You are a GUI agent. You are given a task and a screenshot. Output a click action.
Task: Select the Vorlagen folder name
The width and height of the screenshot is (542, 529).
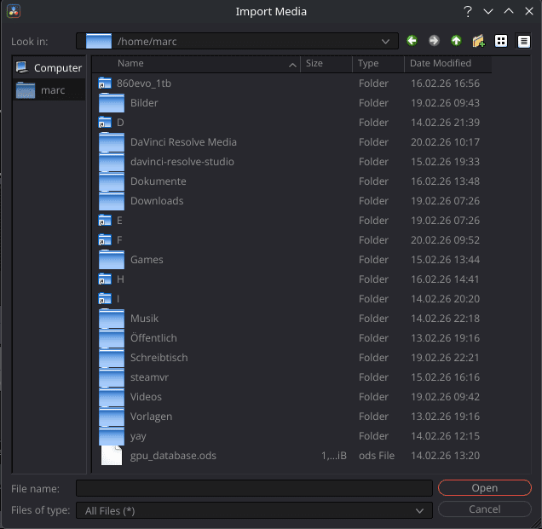coord(151,417)
